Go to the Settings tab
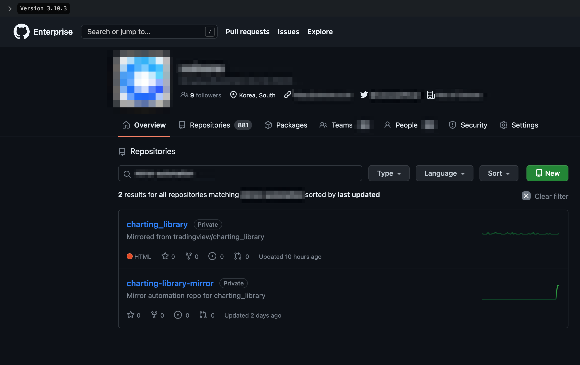Image resolution: width=580 pixels, height=365 pixels. coord(519,125)
